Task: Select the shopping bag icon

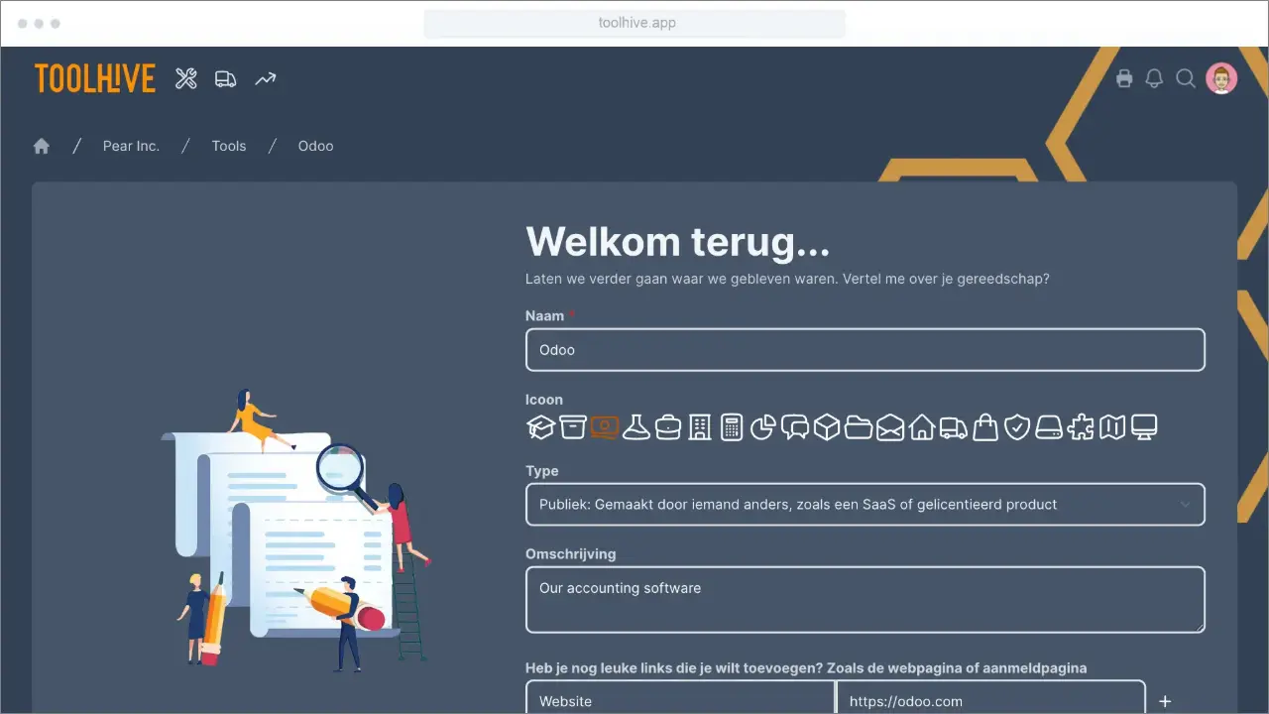Action: coord(984,426)
